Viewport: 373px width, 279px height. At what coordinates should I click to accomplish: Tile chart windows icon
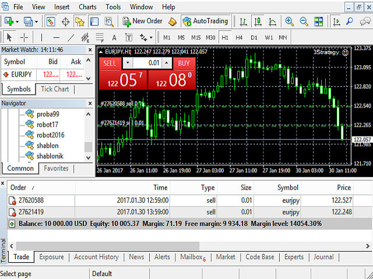[319, 22]
